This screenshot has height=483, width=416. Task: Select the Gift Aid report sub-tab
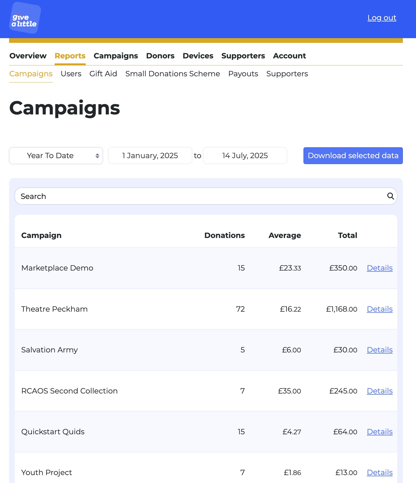103,74
